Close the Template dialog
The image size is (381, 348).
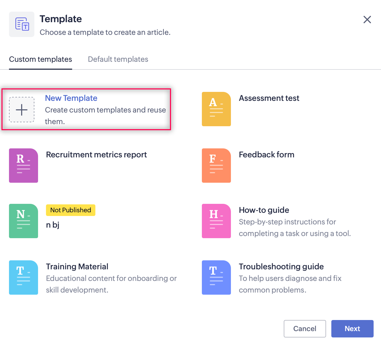[367, 20]
